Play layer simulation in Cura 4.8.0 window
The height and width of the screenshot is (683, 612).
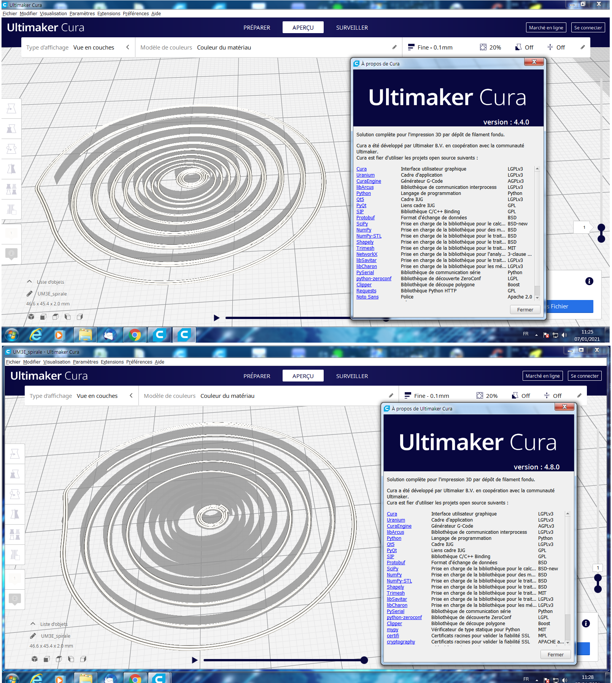click(194, 660)
